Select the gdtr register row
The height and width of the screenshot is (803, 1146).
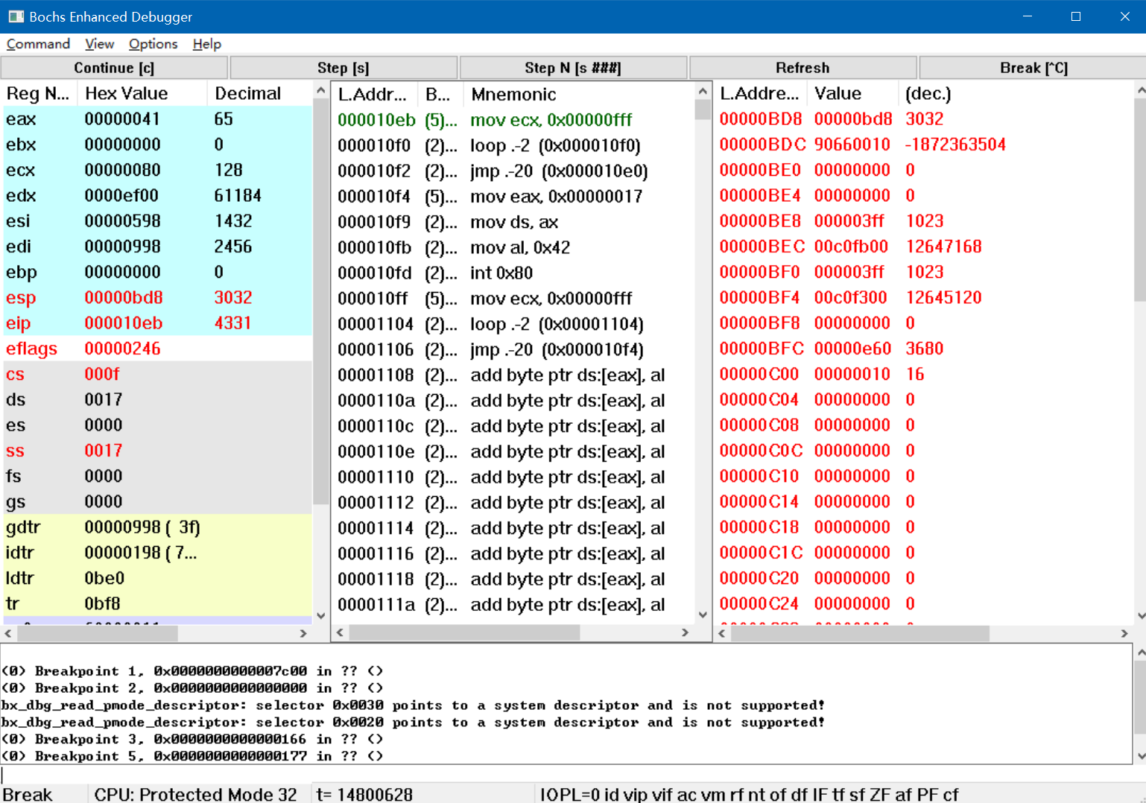[157, 527]
